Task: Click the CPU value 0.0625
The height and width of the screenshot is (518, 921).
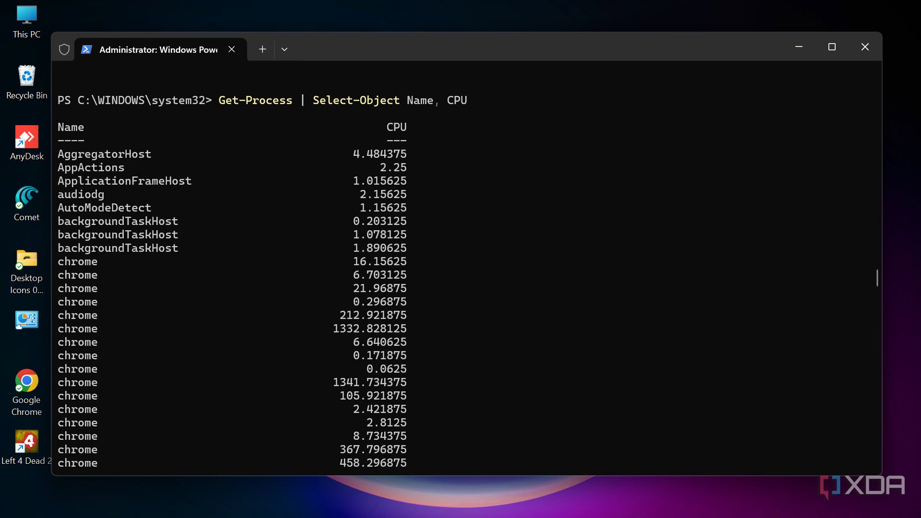Action: tap(386, 369)
